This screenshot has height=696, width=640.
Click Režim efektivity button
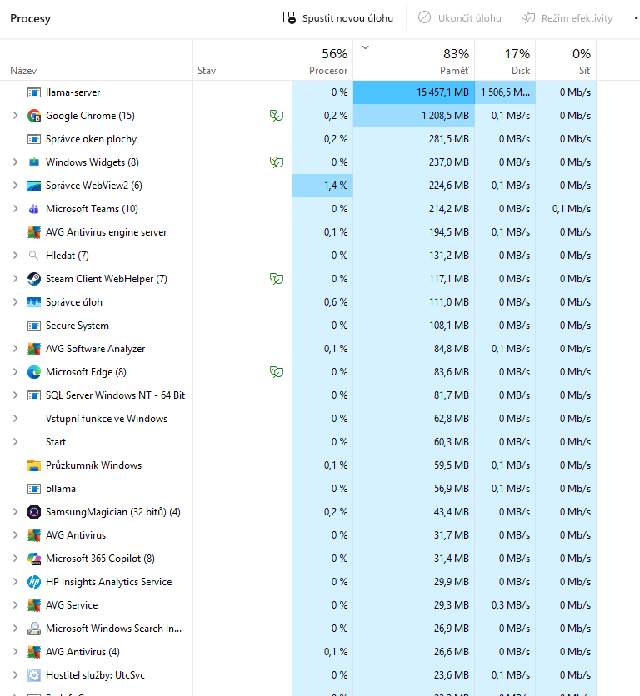567,18
